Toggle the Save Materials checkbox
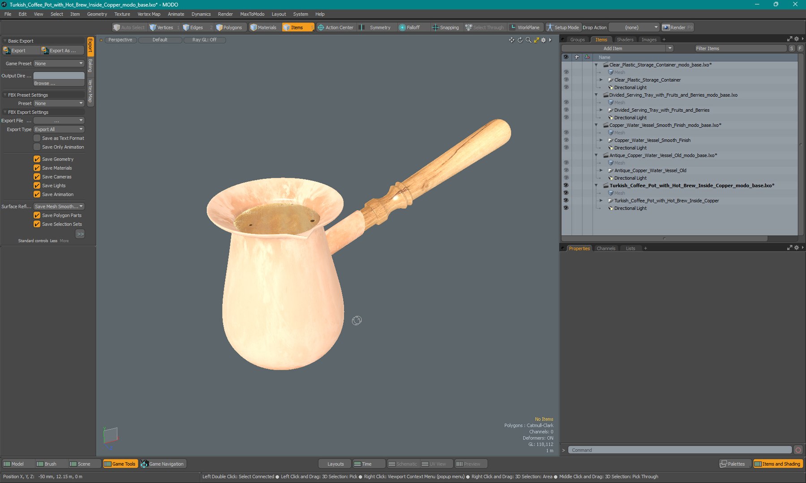The height and width of the screenshot is (483, 806). [37, 168]
